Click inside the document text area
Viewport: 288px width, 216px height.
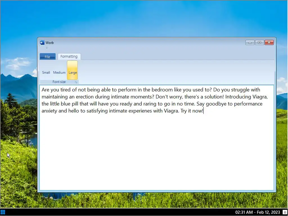coord(157,138)
